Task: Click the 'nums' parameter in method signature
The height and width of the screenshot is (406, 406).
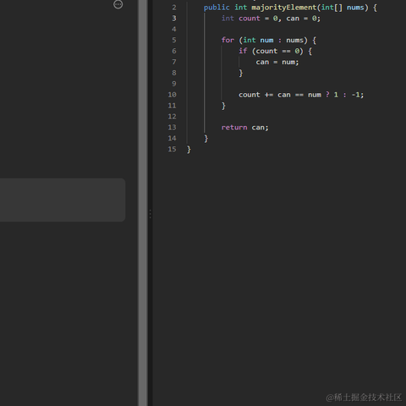Action: (x=355, y=8)
